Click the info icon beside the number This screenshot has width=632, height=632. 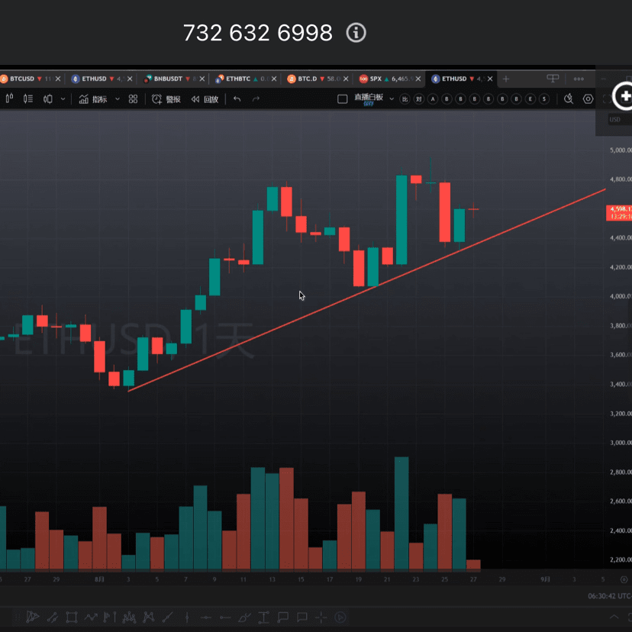(356, 33)
